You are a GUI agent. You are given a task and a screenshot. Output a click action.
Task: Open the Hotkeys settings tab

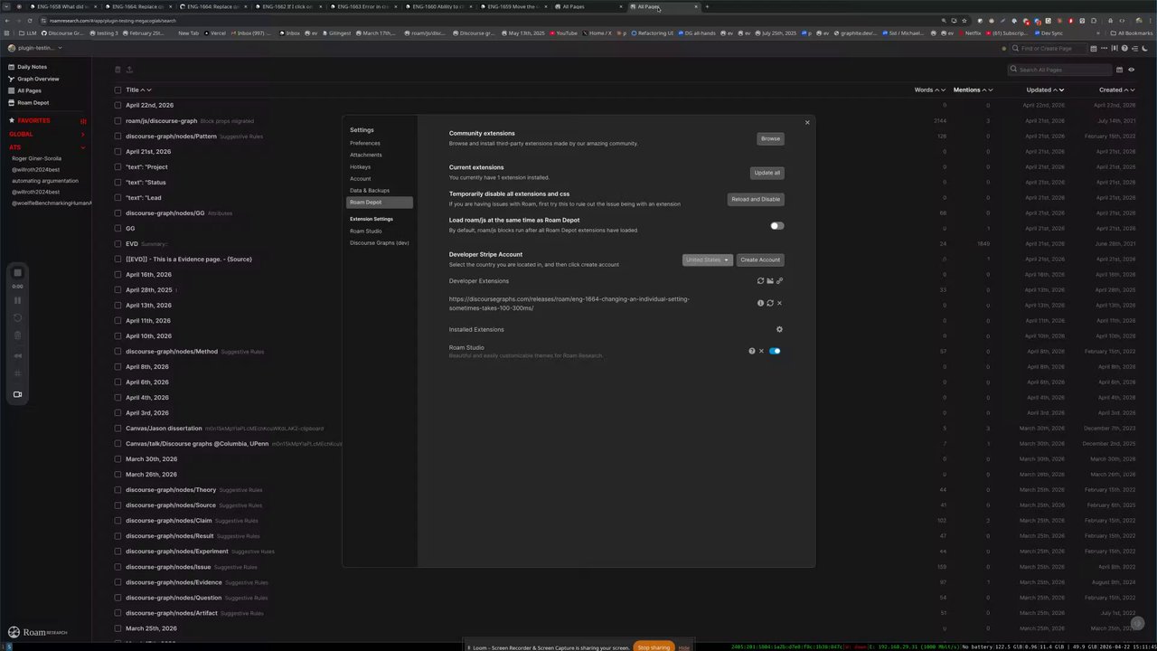click(360, 166)
